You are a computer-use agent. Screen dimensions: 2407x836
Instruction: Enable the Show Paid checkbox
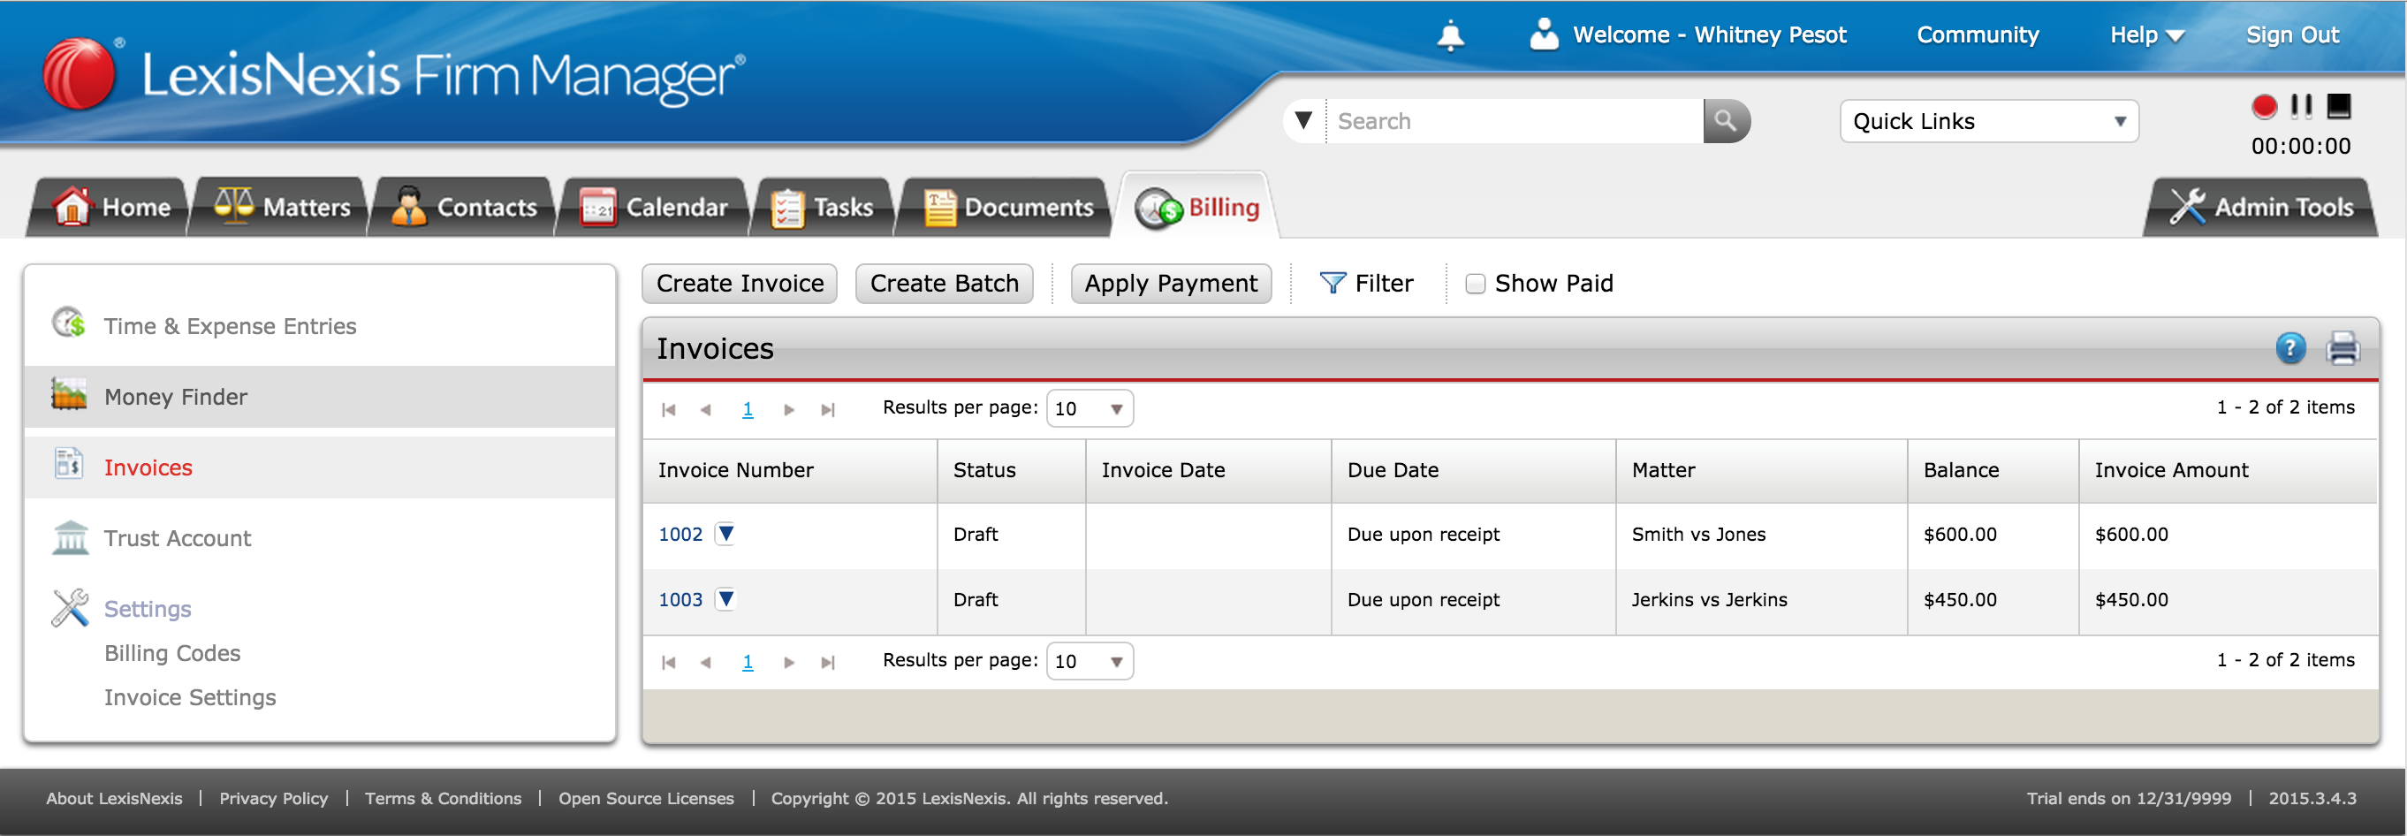(1475, 284)
